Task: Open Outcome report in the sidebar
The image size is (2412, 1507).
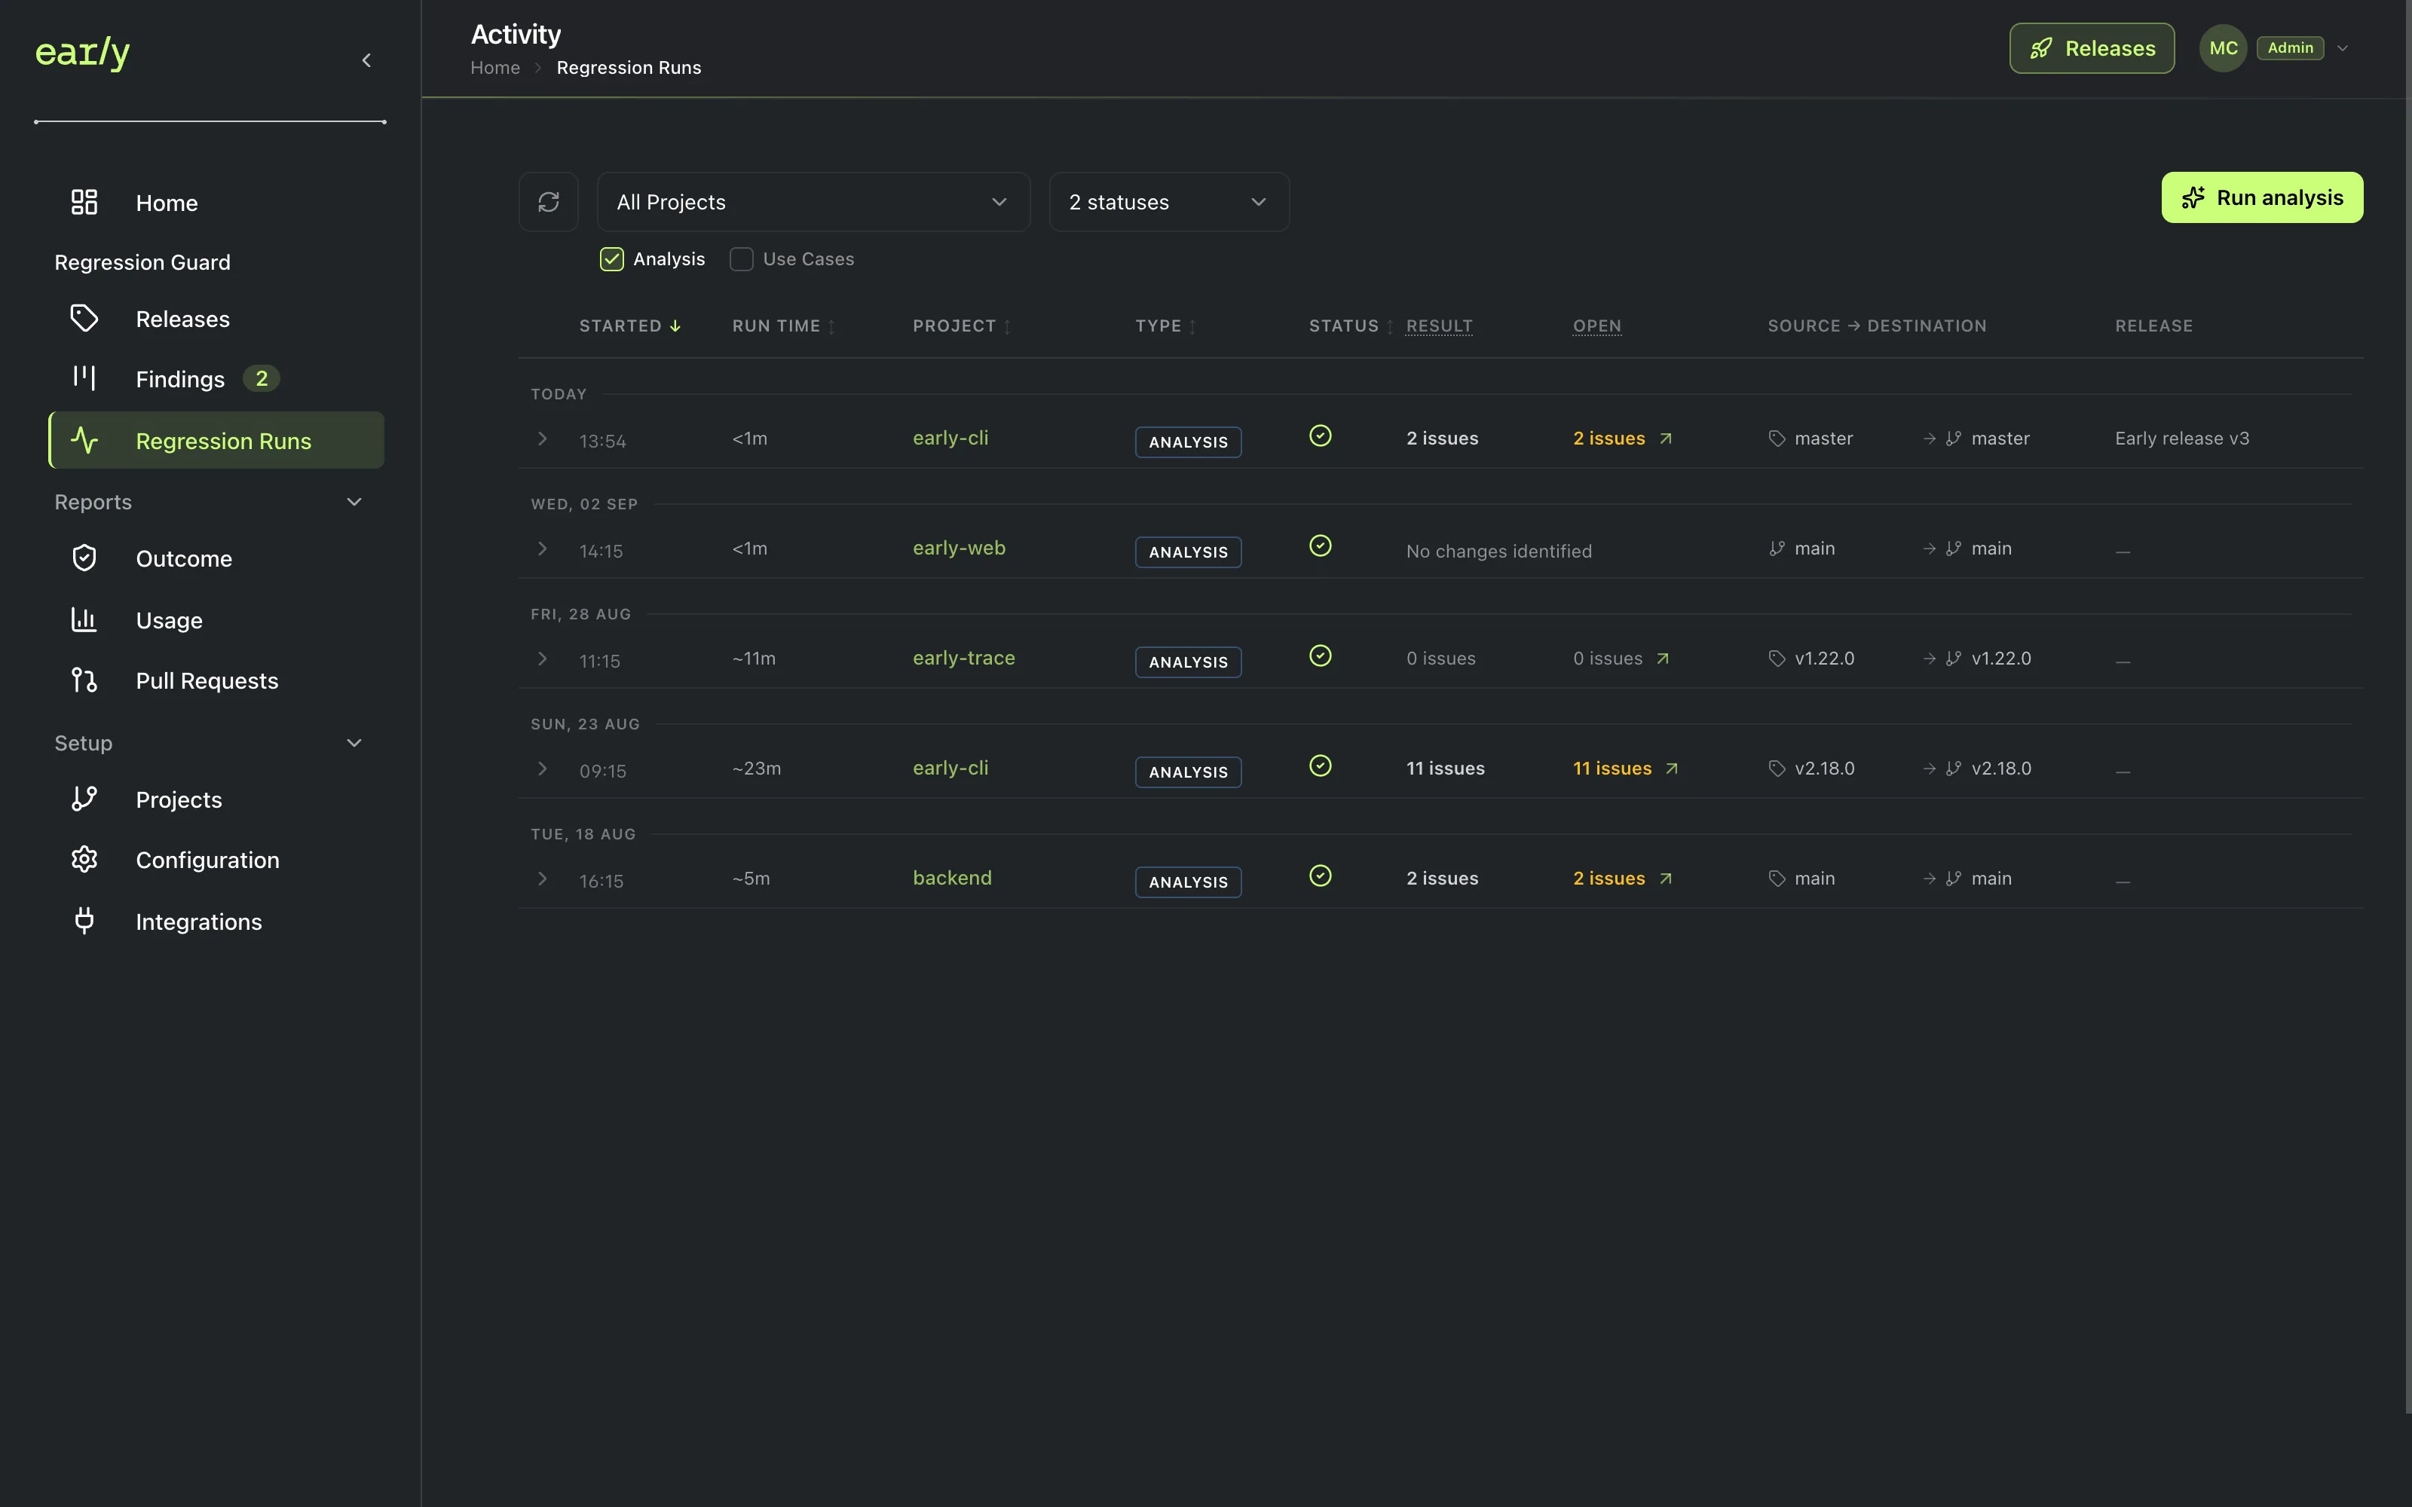Action: [x=216, y=558]
